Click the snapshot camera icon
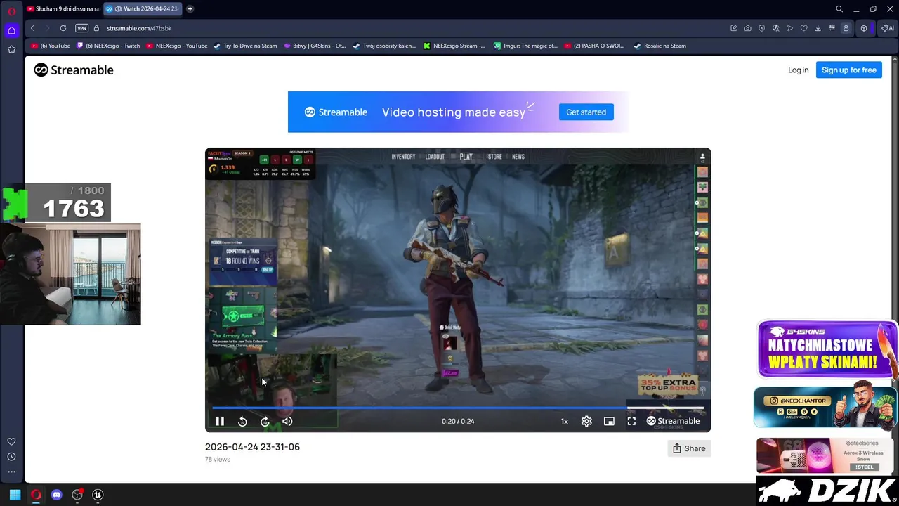The height and width of the screenshot is (506, 899). click(748, 28)
